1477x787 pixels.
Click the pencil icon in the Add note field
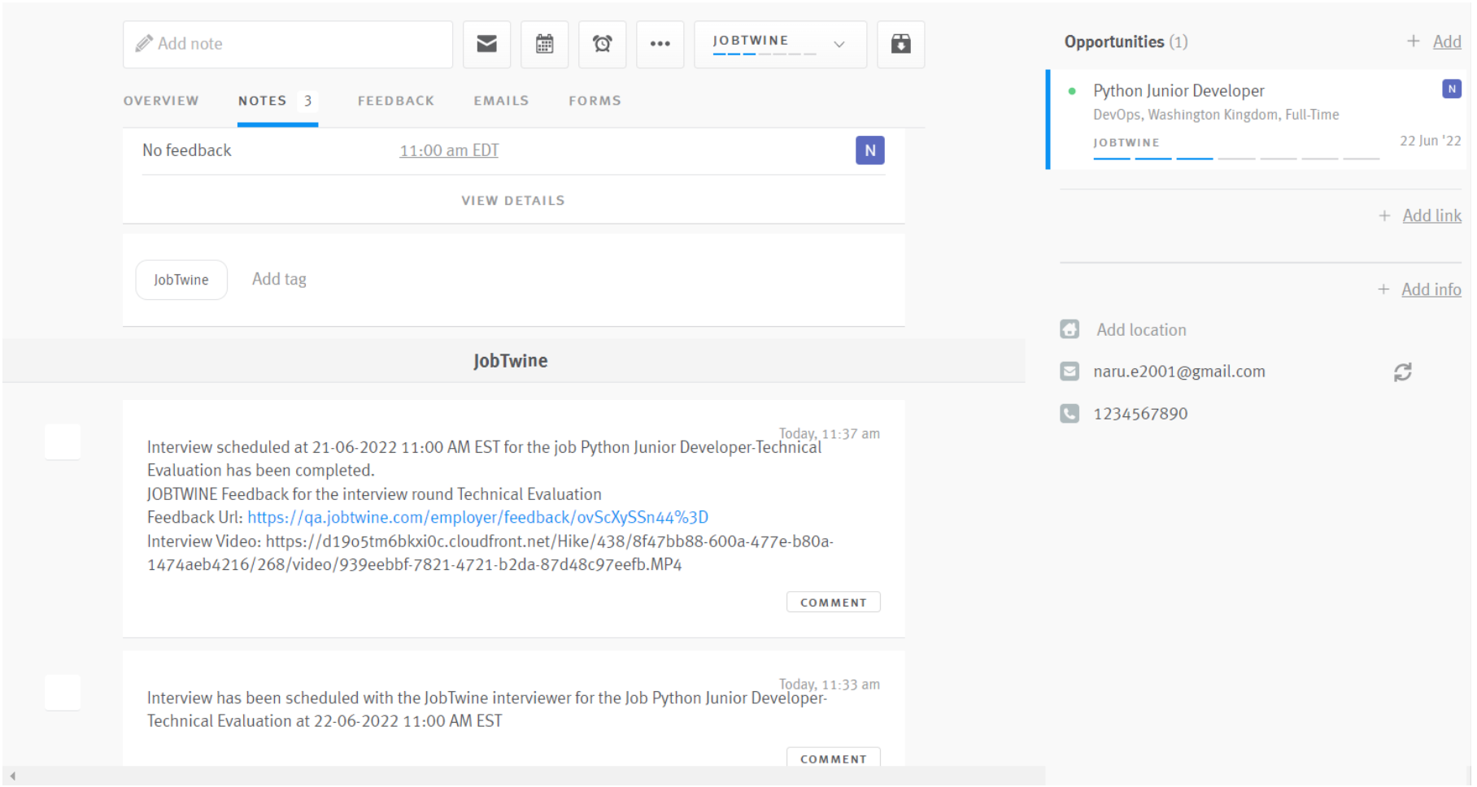145,43
